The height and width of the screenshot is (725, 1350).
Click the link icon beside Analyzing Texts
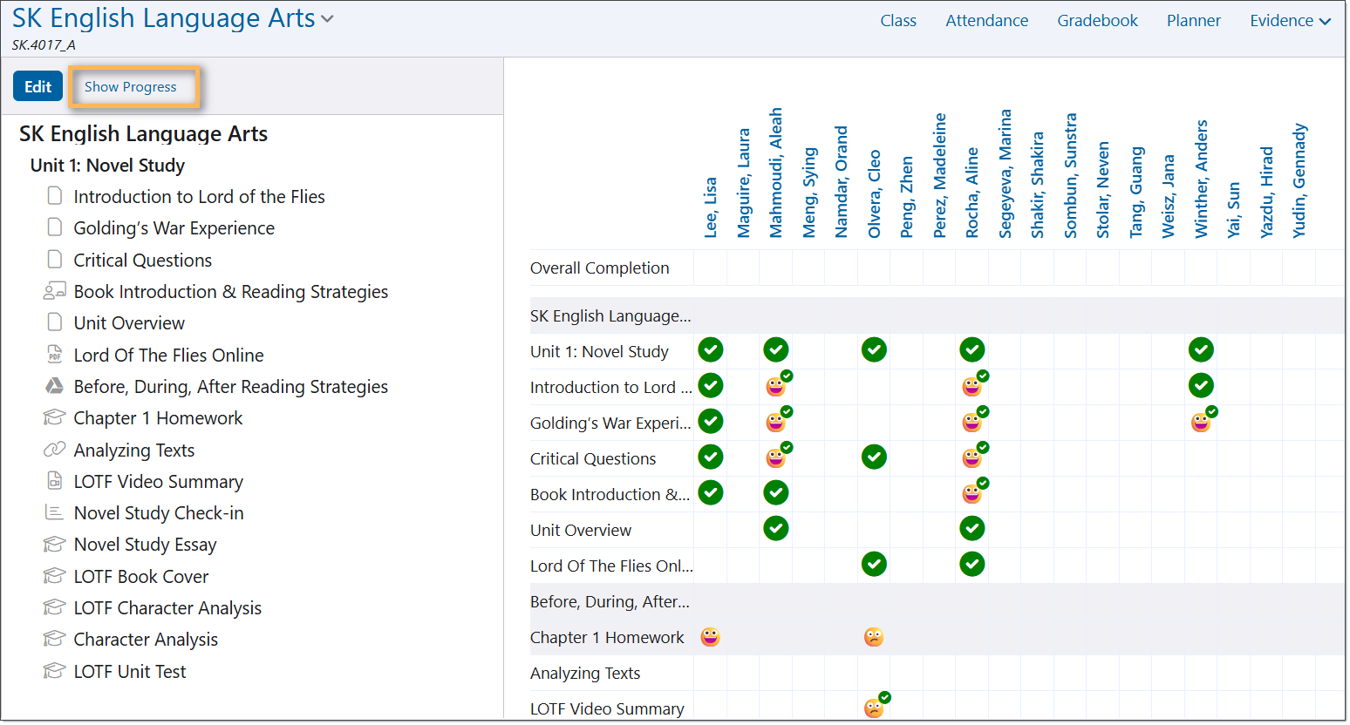pyautogui.click(x=55, y=449)
